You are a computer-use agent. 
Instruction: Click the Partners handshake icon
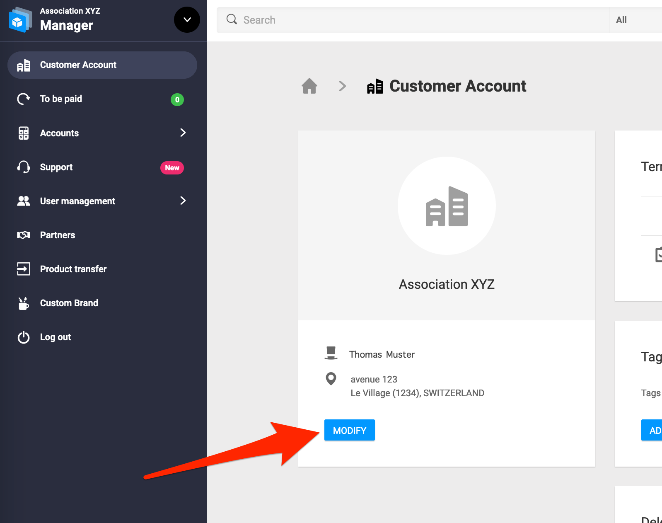[x=24, y=235]
